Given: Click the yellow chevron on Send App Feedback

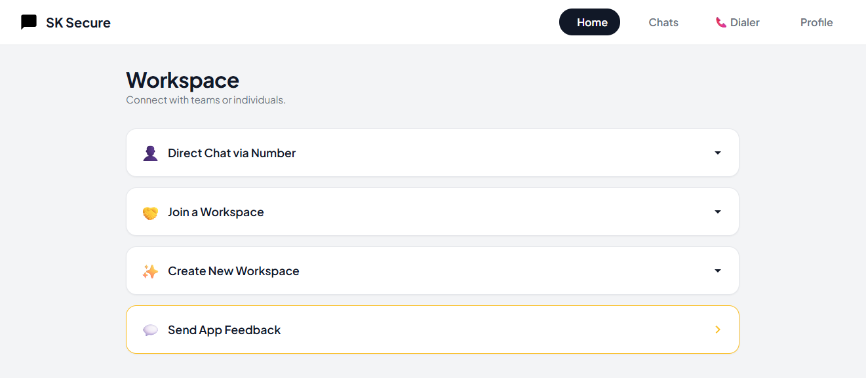Looking at the screenshot, I should pyautogui.click(x=718, y=330).
